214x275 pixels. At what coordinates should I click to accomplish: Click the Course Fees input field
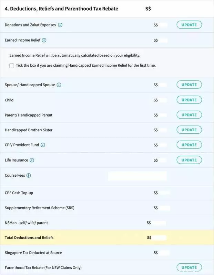(137, 176)
